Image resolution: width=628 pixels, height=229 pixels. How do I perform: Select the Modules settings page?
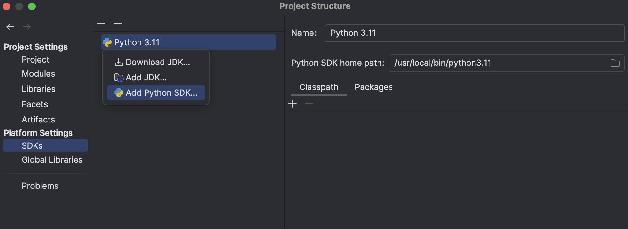coord(38,74)
